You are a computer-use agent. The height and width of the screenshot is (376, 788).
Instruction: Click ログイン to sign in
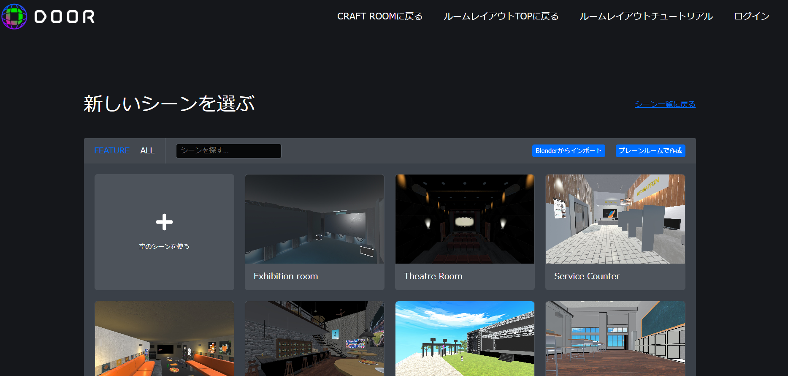752,16
